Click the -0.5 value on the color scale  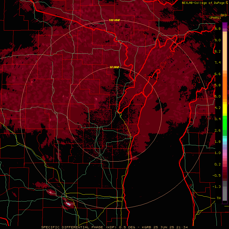click(217, 176)
